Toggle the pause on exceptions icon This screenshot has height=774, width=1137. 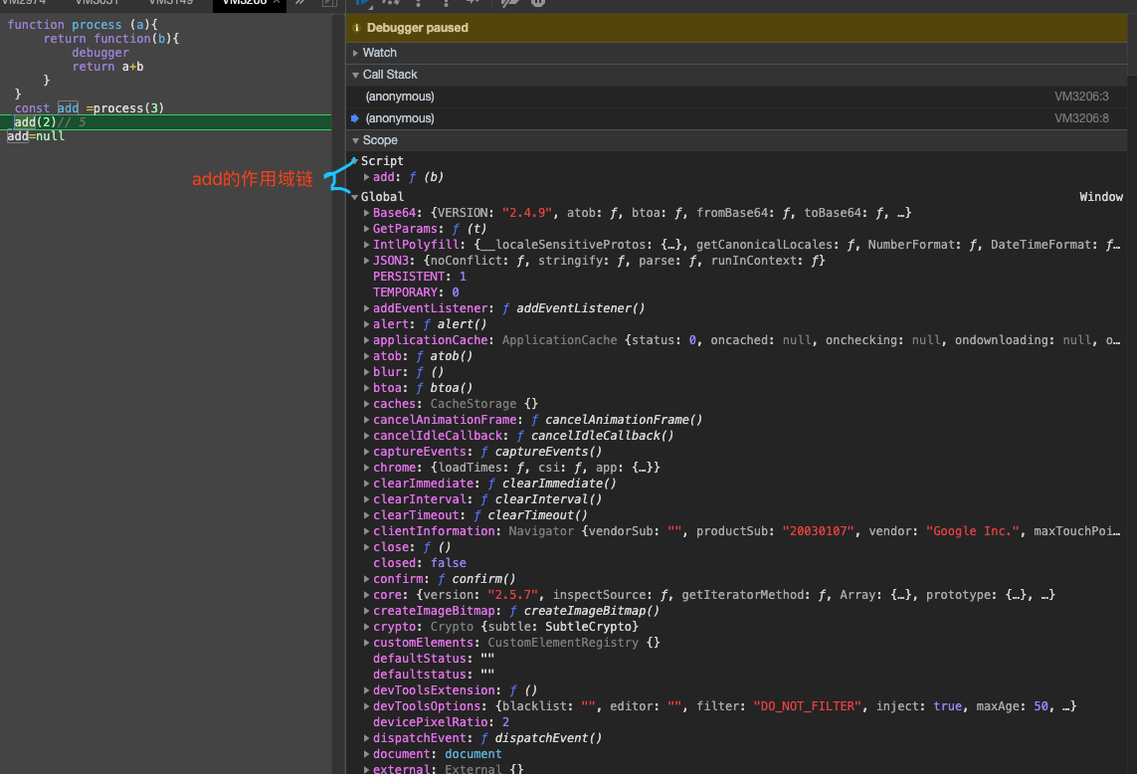pyautogui.click(x=538, y=3)
